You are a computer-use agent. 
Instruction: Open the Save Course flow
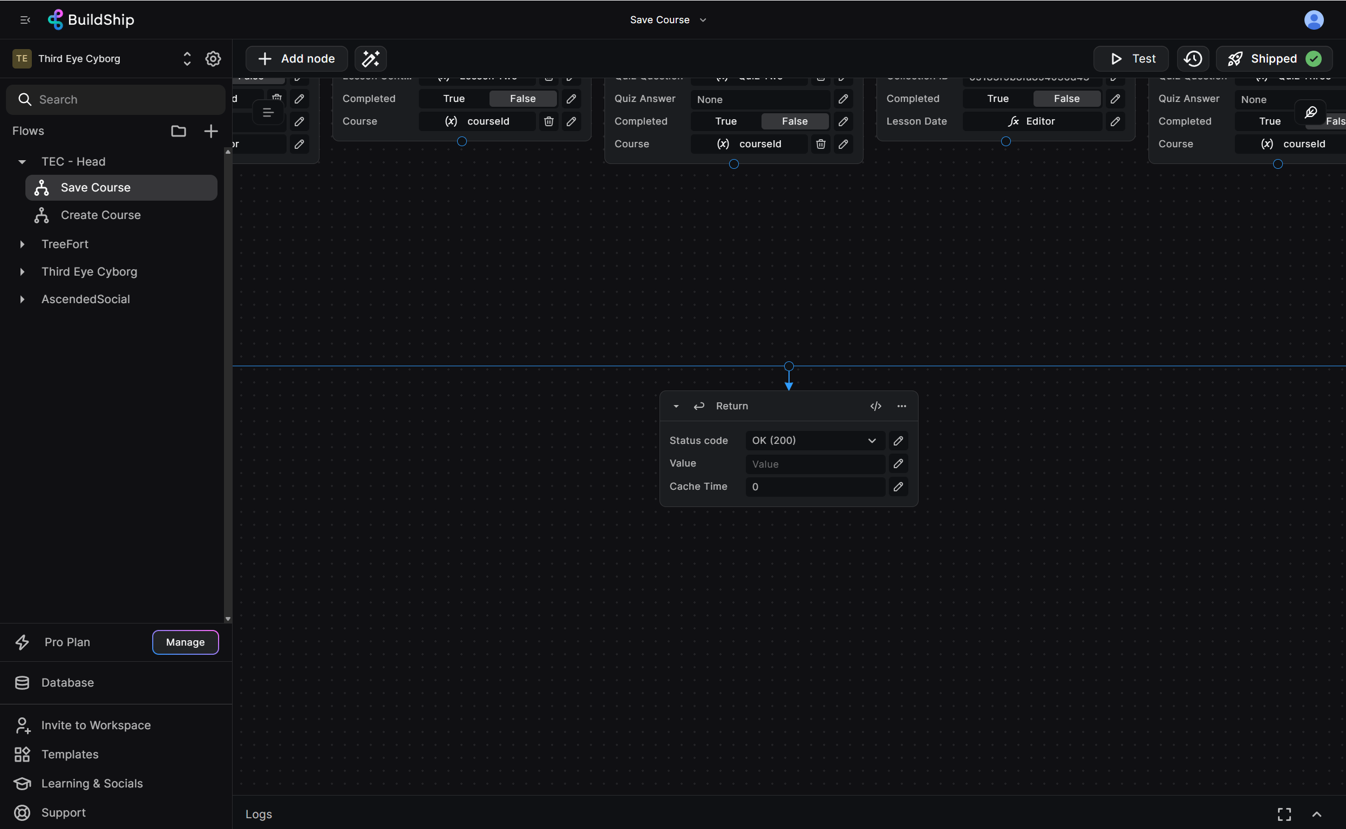tap(121, 188)
